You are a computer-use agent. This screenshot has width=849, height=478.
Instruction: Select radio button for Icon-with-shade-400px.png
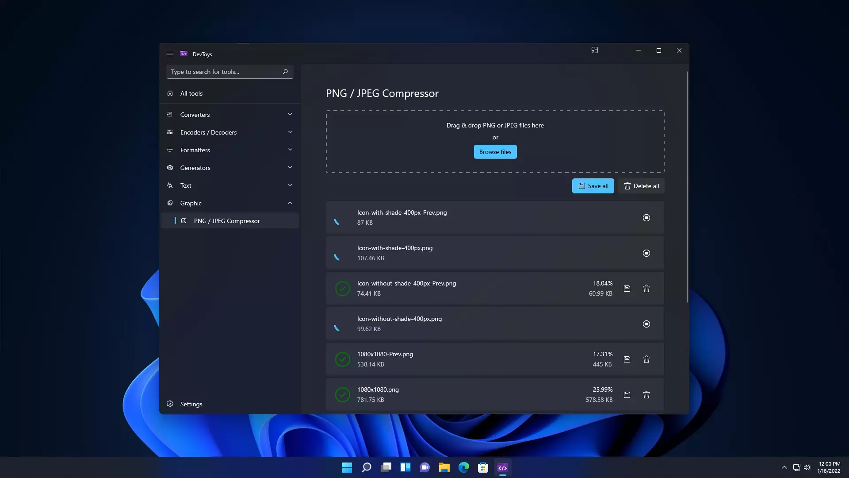[x=646, y=253]
